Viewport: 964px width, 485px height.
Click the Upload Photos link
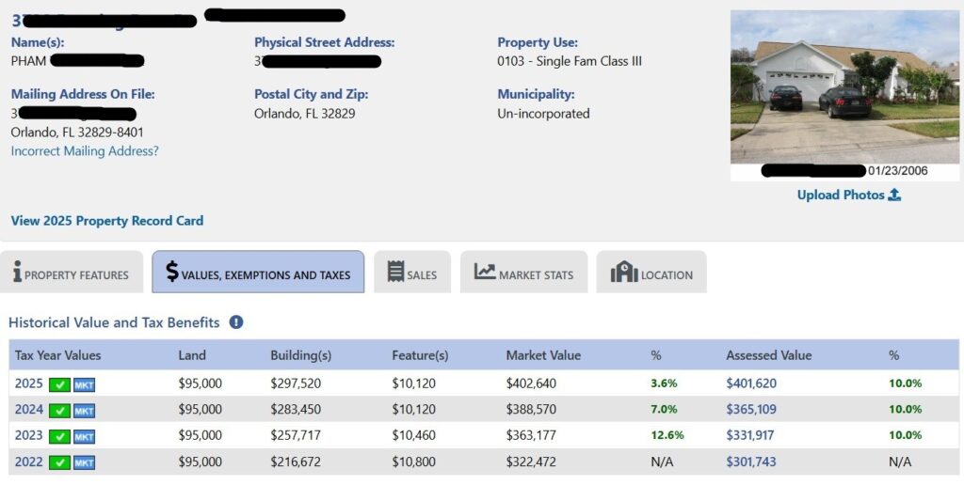[x=848, y=195]
